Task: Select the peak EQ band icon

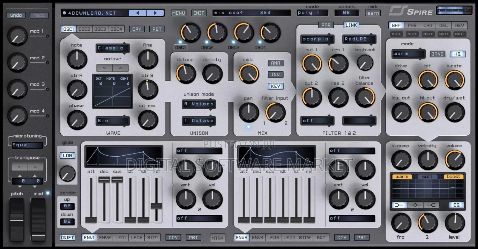Action: [x=415, y=205]
